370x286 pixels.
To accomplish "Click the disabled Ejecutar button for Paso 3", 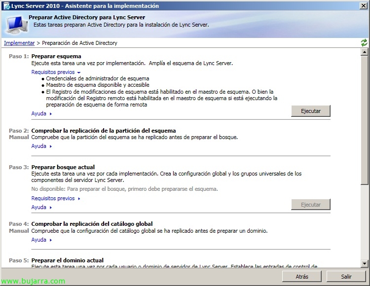I will pos(310,205).
